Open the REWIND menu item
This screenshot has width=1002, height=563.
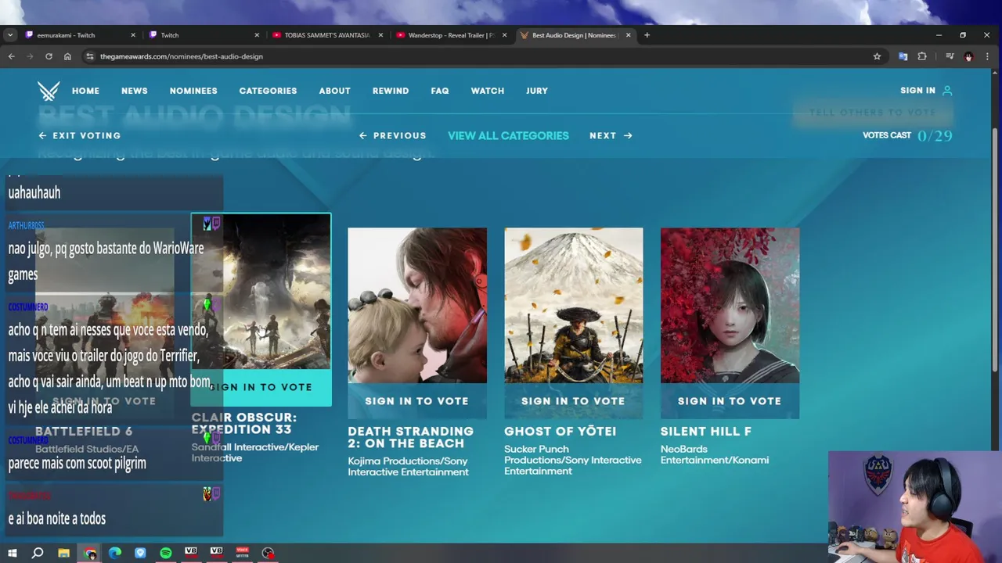[390, 91]
